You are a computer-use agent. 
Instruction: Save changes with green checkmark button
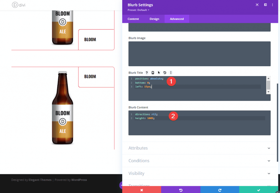pyautogui.click(x=259, y=190)
